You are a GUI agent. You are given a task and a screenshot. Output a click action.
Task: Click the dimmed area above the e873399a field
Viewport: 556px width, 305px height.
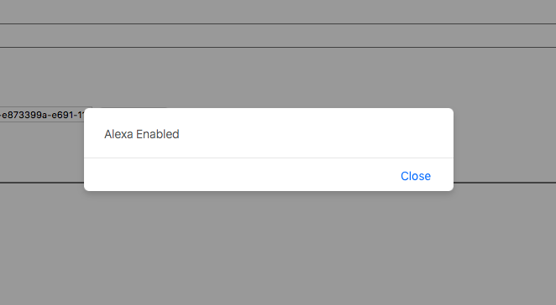coord(42,78)
